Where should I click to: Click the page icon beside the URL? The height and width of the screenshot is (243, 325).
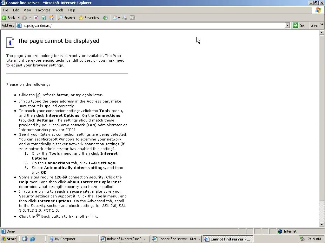pos(19,25)
